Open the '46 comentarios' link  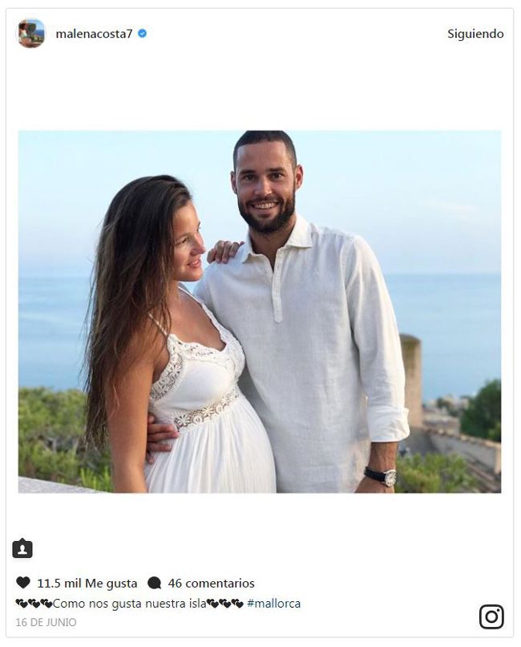[x=211, y=583]
